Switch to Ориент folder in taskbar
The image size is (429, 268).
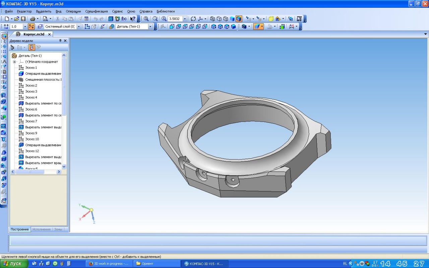pyautogui.click(x=157, y=264)
